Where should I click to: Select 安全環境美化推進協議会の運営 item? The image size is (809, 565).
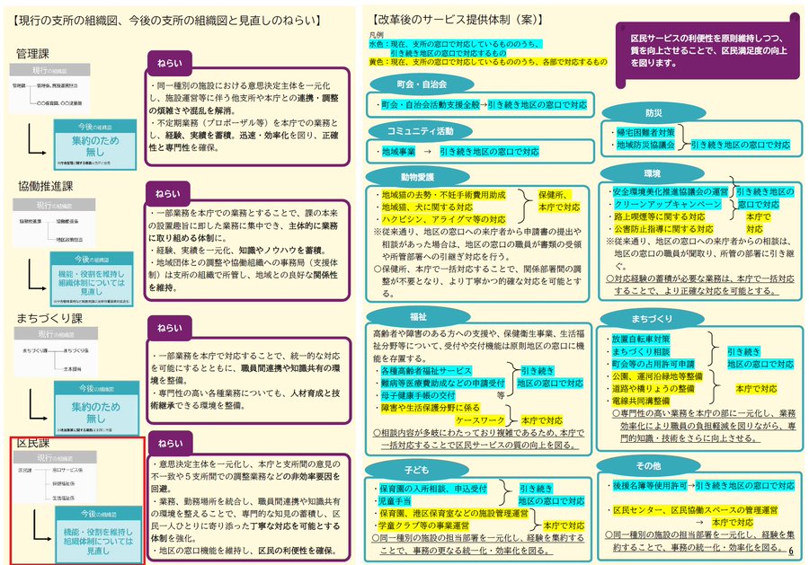pos(671,191)
